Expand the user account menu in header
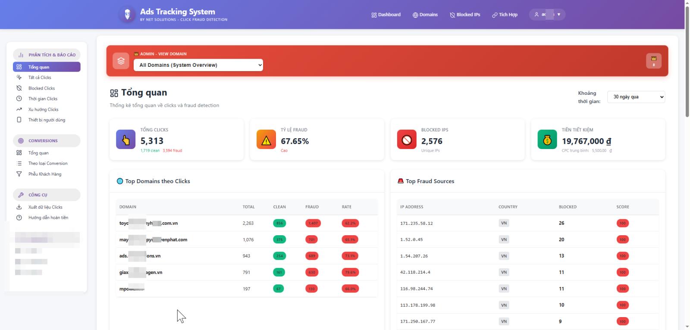690x330 pixels. tap(547, 15)
